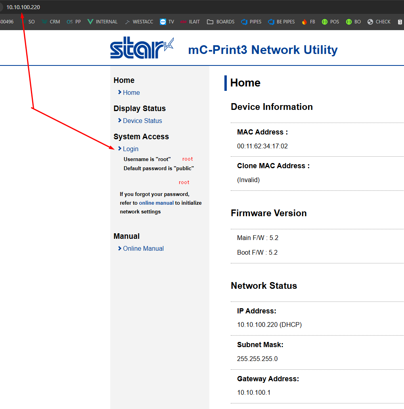This screenshot has height=409, width=404.
Task: Click the Login link under System Access
Action: pos(130,149)
